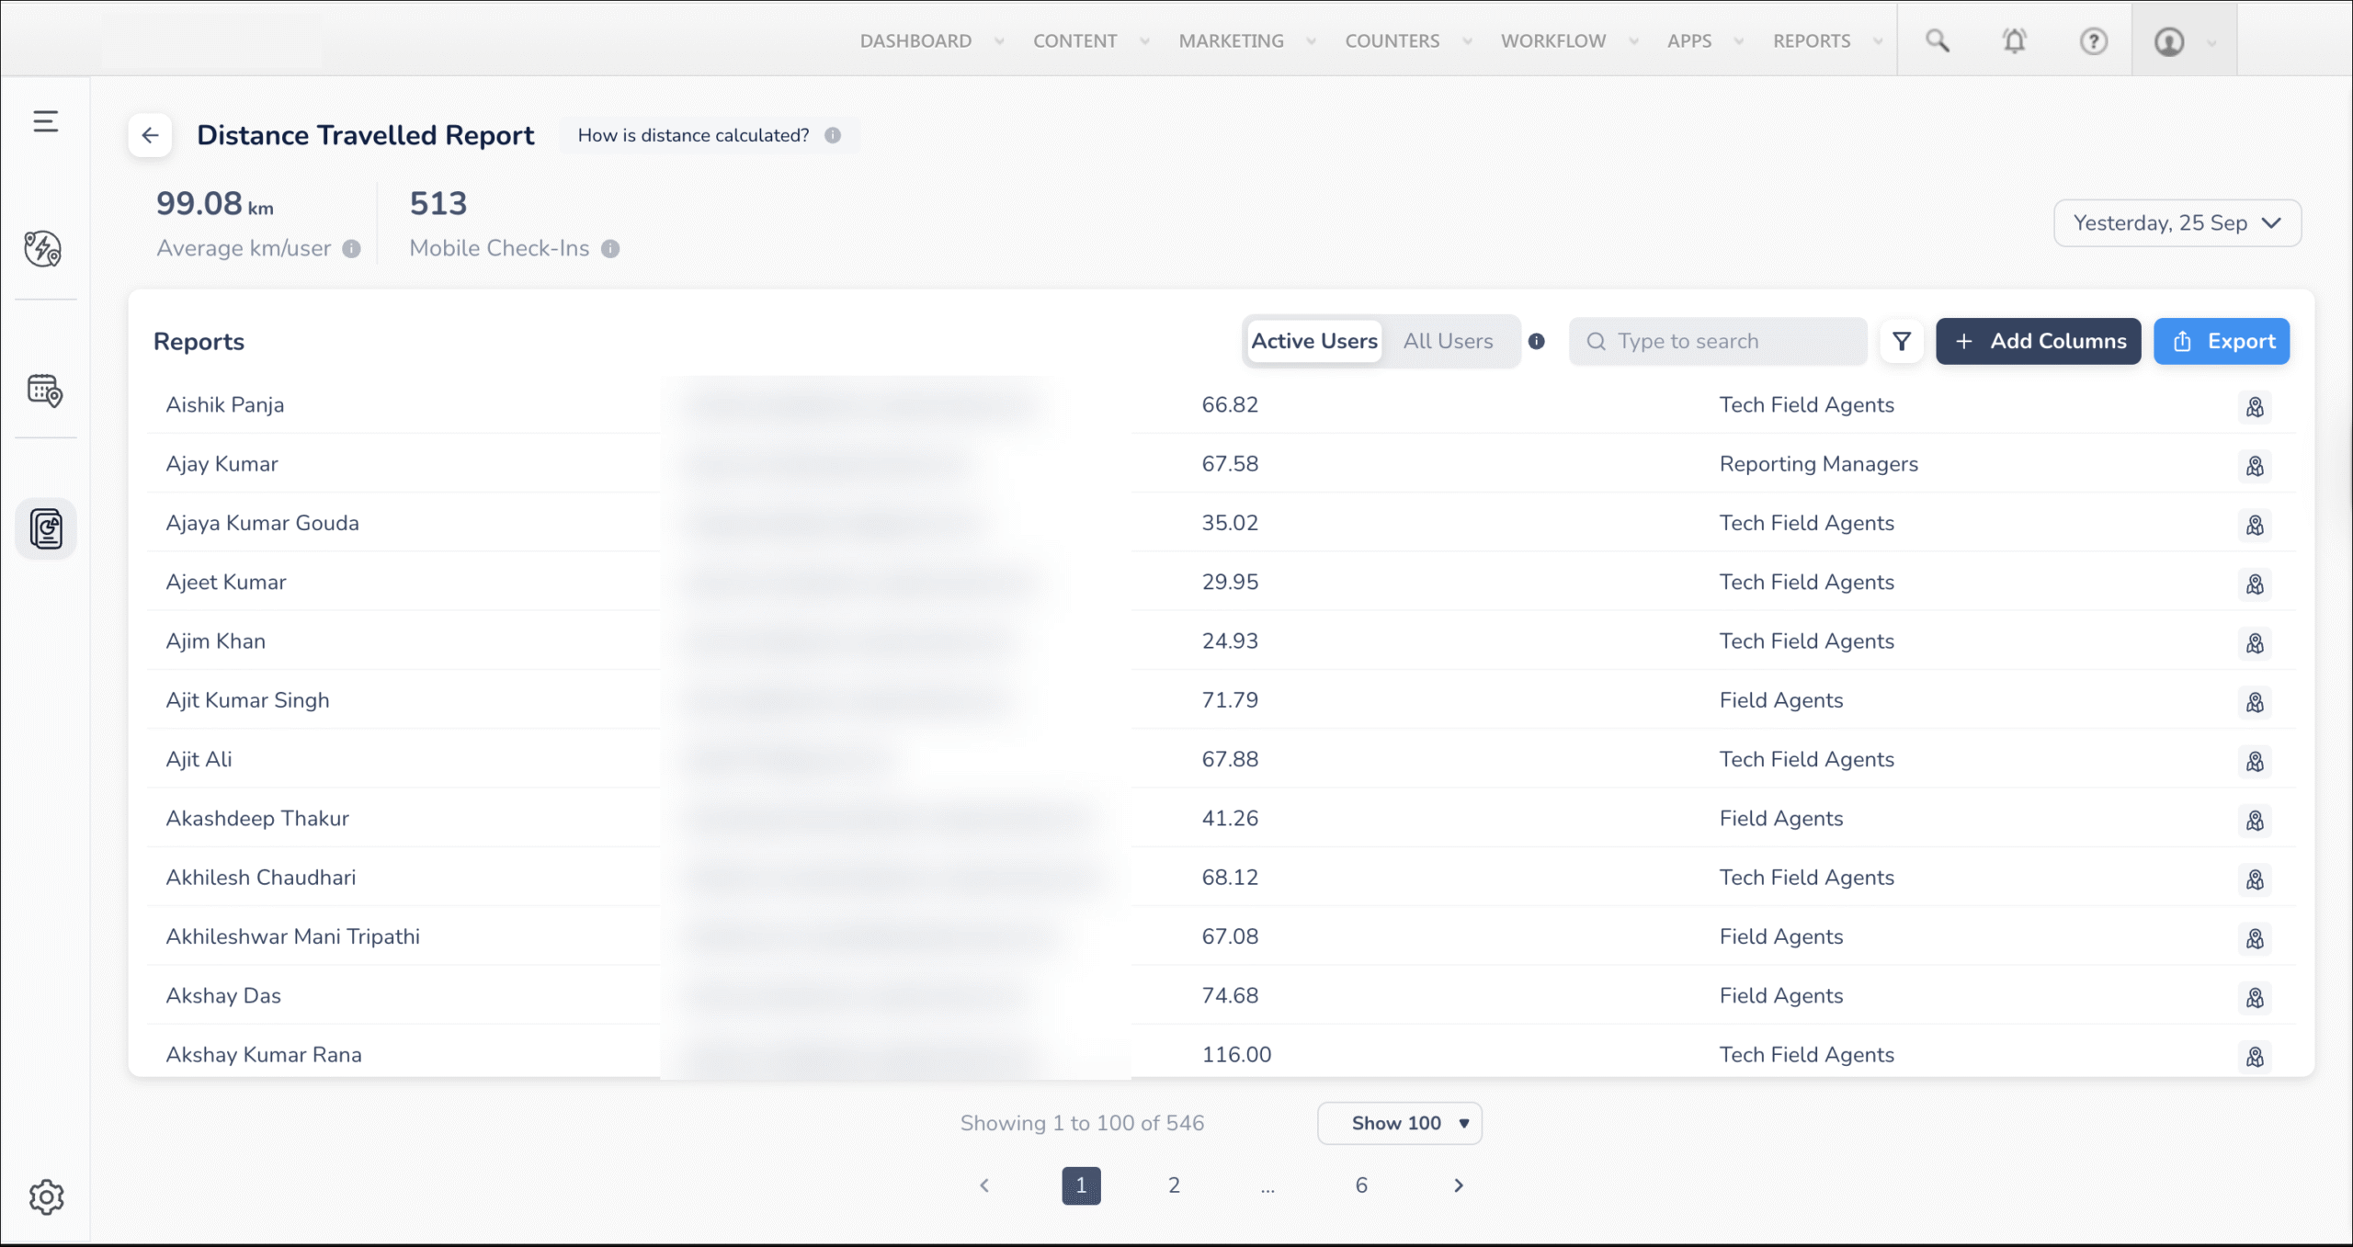The height and width of the screenshot is (1247, 2353).
Task: Open location icon for Aishik Panja
Action: pyautogui.click(x=2255, y=406)
